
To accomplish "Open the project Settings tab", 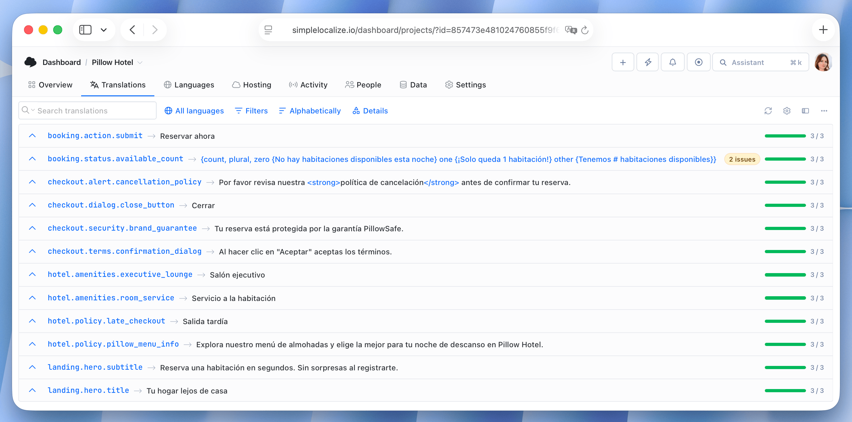I will [x=465, y=85].
